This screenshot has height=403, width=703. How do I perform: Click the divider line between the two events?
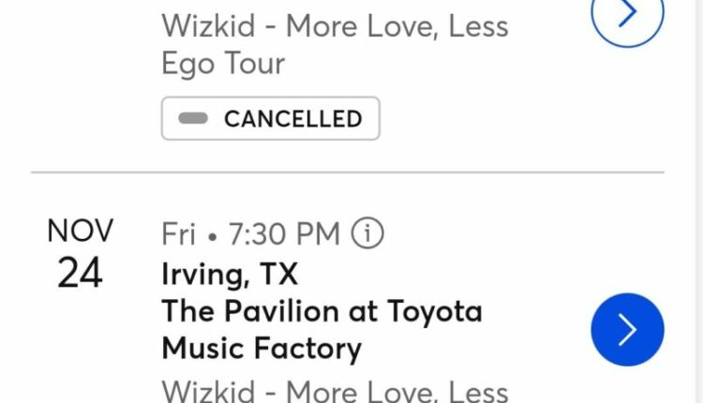347,173
